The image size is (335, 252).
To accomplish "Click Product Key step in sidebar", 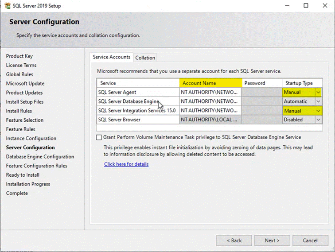I will point(19,56).
